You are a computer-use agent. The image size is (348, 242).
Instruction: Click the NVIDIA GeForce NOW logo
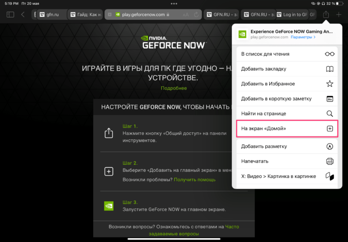(x=174, y=42)
